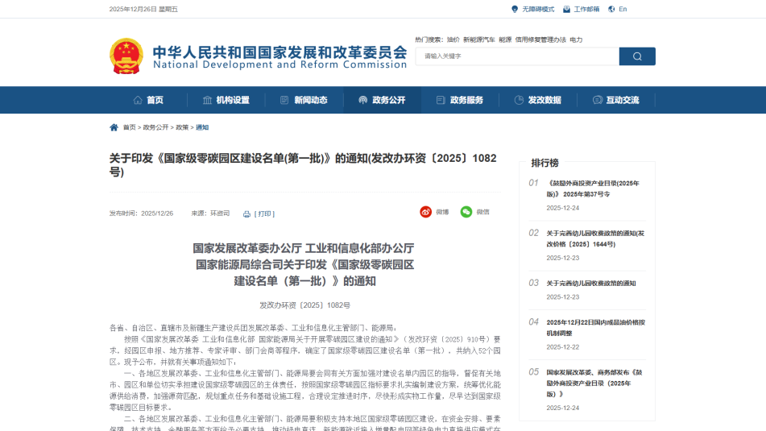Open ranked article 关于完善幼儿园收费政策的通知
Image resolution: width=766 pixels, height=431 pixels.
point(591,283)
